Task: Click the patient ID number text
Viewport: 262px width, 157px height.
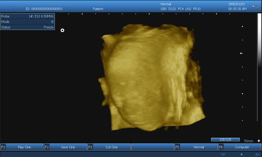Action: point(47,9)
